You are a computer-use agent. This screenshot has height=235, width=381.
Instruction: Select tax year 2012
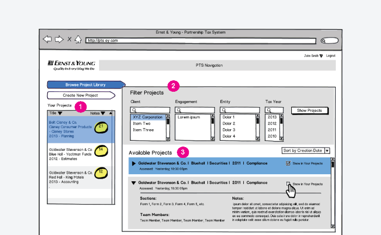click(272, 123)
